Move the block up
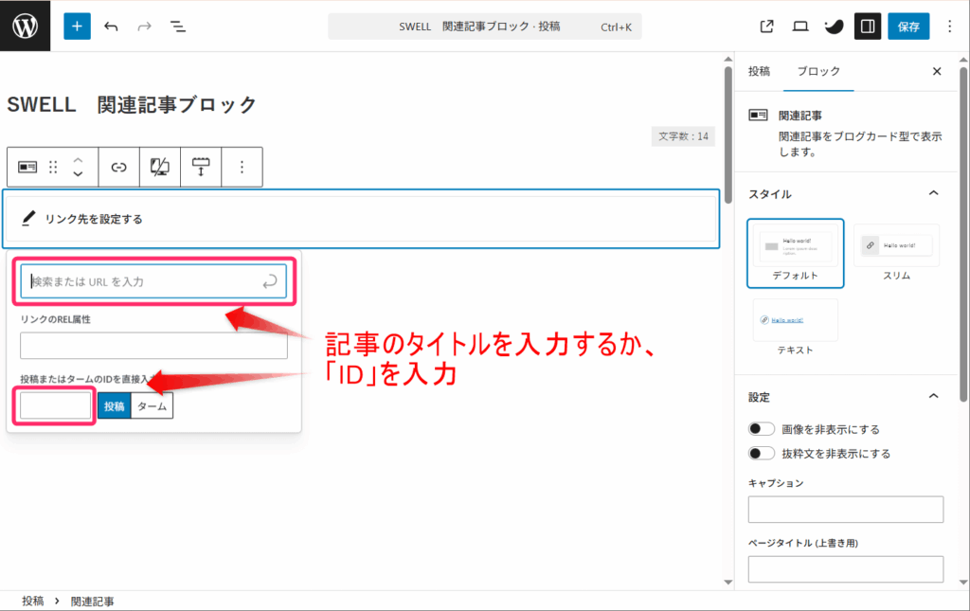Viewport: 970px width, 611px height. [x=78, y=159]
